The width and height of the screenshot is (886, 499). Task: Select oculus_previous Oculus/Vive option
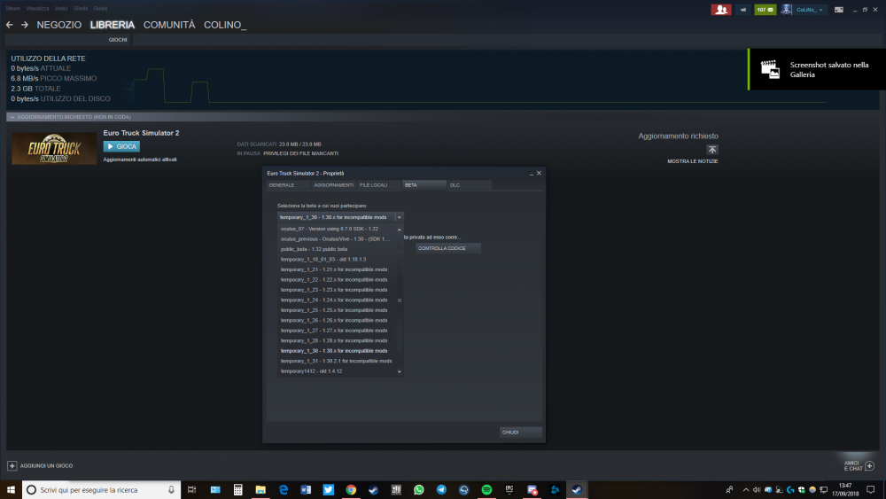coord(337,239)
